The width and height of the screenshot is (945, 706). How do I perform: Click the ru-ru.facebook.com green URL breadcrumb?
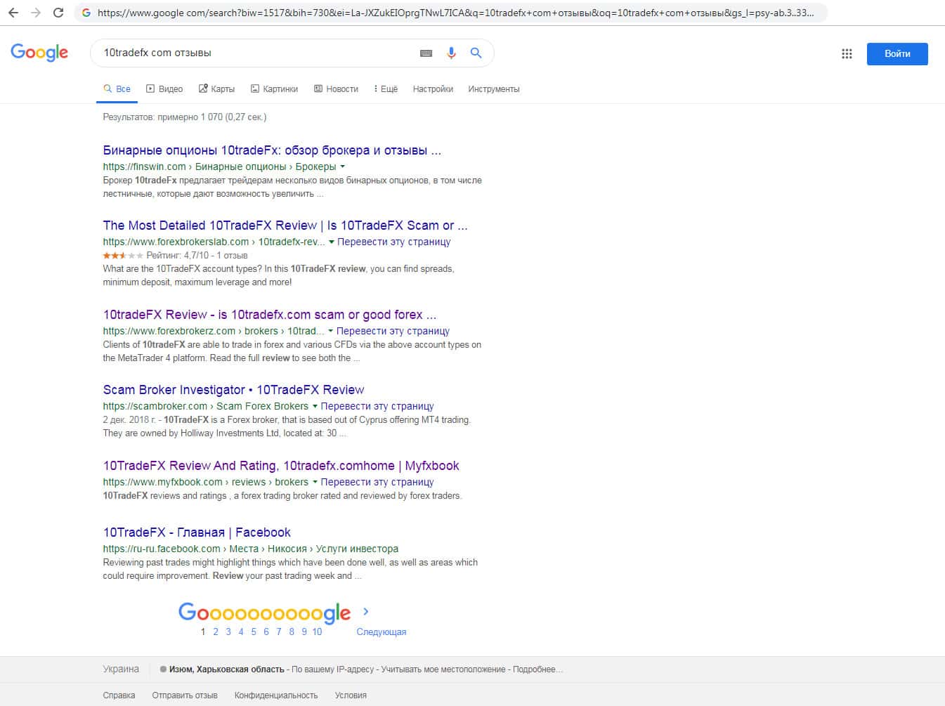coord(250,549)
